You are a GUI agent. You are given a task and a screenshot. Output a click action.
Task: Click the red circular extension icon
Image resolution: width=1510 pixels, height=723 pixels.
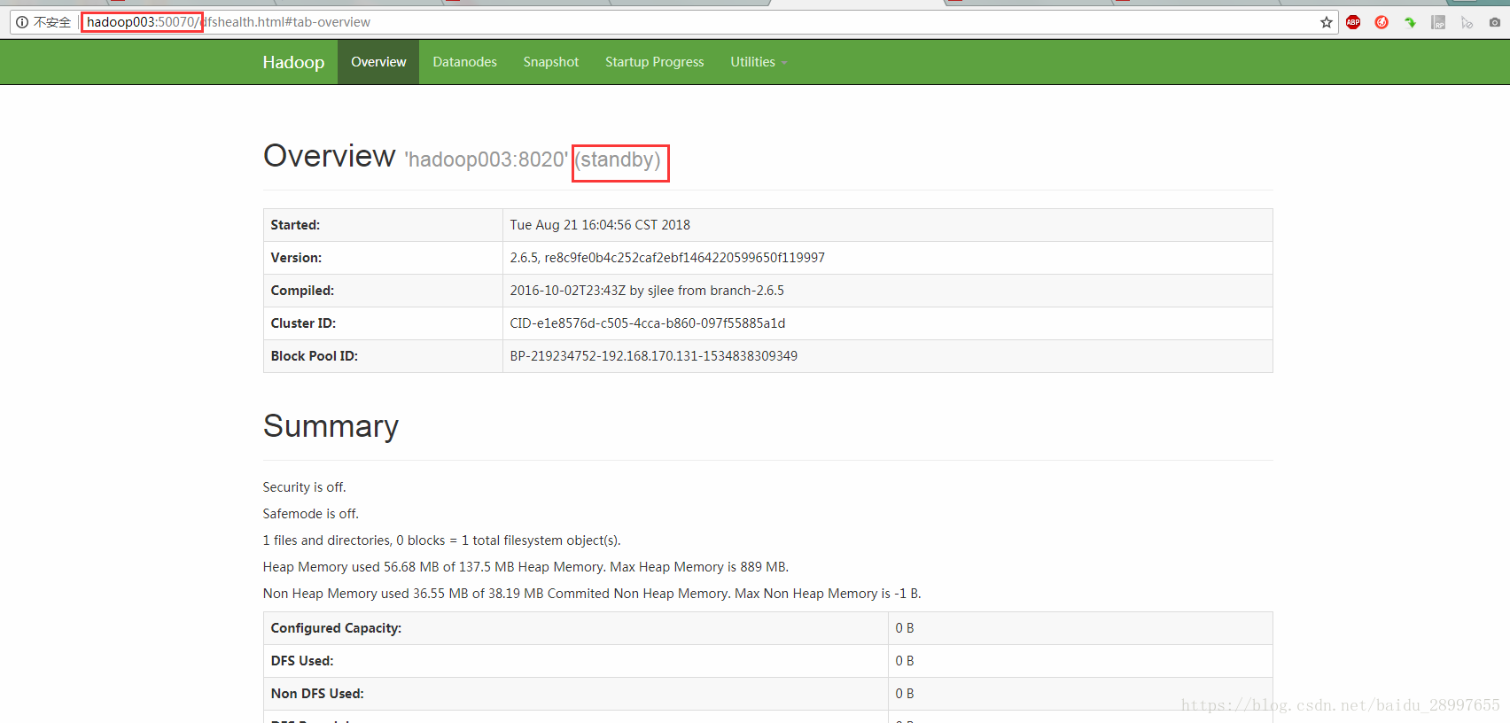tap(1382, 22)
